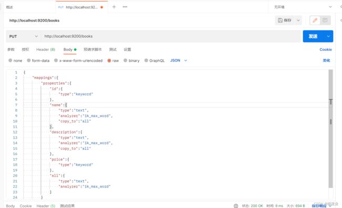Click the 美化 beautify link
This screenshot has height=208, width=342.
[326, 60]
